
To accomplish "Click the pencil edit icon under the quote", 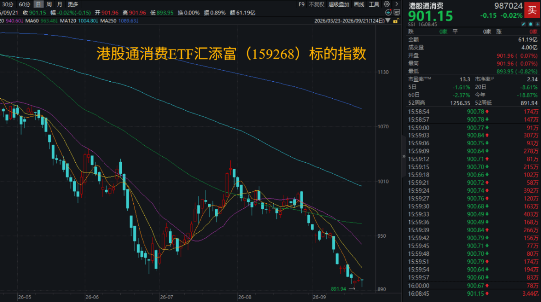I will 524,24.
